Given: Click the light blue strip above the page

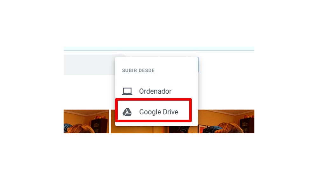Looking at the screenshot, I should pyautogui.click(x=159, y=49).
